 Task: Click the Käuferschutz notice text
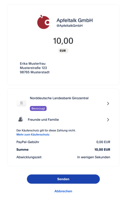46,130
